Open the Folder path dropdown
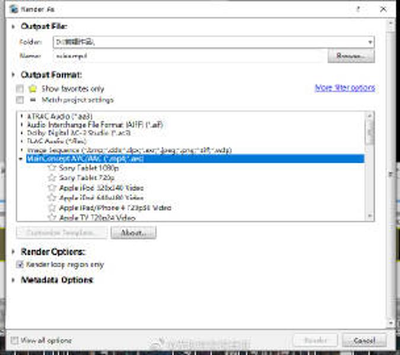This screenshot has width=400, height=355. (370, 42)
